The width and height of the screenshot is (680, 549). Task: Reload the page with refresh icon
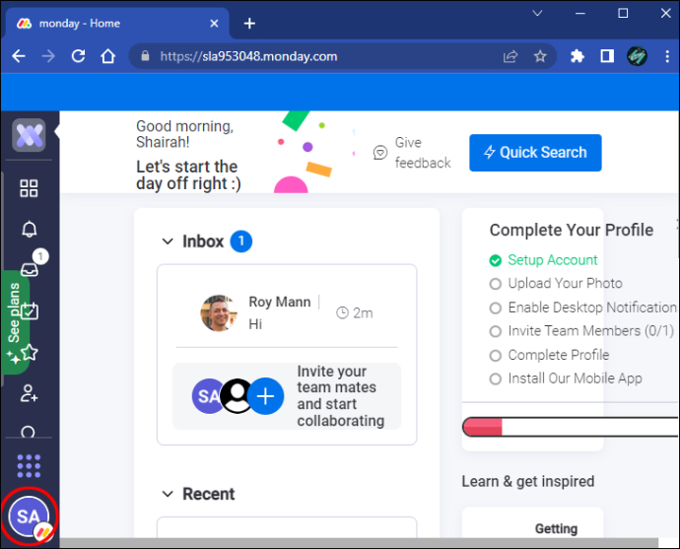coord(78,56)
